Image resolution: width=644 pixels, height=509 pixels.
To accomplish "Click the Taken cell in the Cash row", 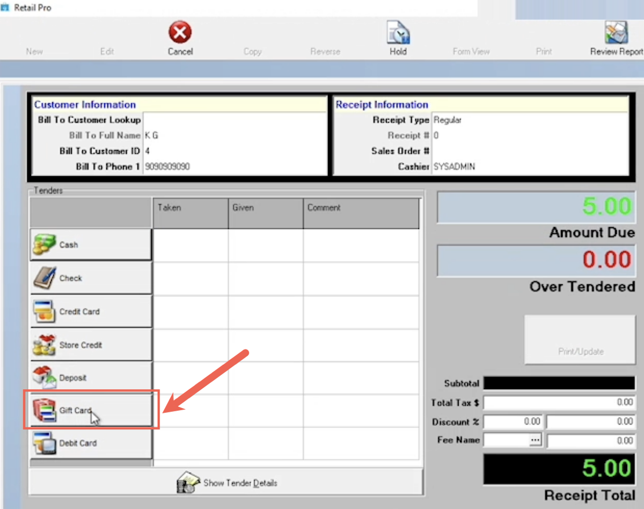I will tap(191, 245).
